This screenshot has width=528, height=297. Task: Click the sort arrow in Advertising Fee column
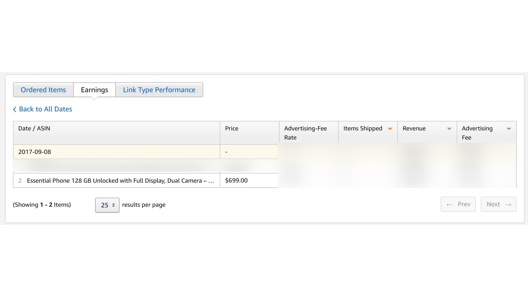(x=509, y=129)
